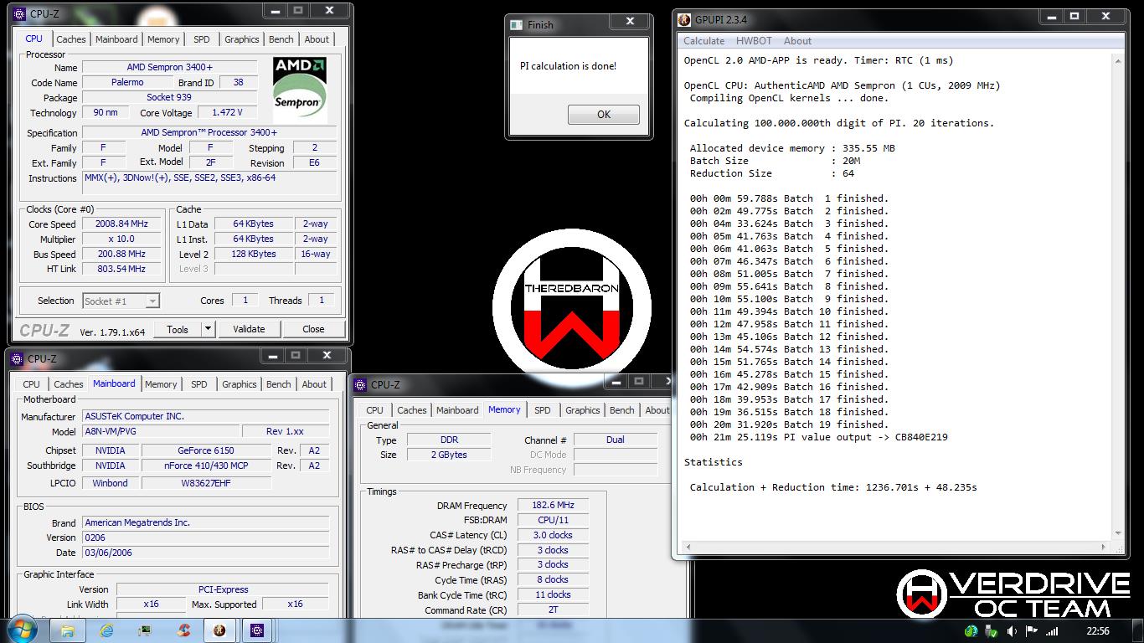The width and height of the screenshot is (1144, 643).
Task: Select Caches tab in the Mainboard CPU-Z window
Action: 69,384
